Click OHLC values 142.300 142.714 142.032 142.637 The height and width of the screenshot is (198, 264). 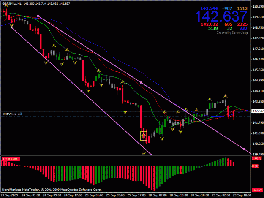click(46, 3)
